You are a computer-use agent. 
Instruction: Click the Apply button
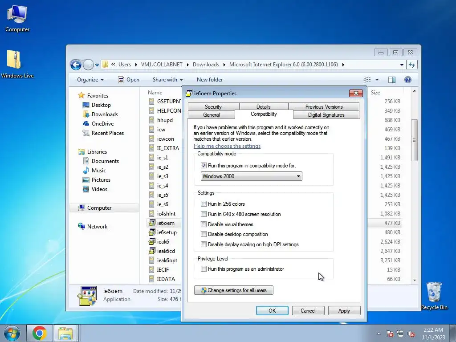point(344,310)
